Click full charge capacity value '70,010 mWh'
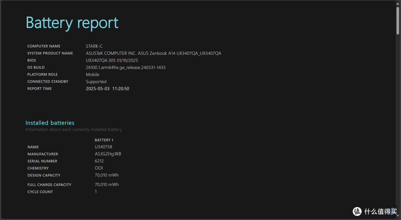The width and height of the screenshot is (401, 220). [107, 185]
